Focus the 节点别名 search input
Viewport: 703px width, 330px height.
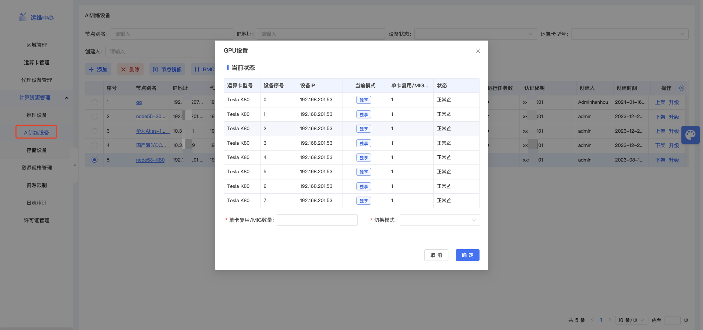172,34
